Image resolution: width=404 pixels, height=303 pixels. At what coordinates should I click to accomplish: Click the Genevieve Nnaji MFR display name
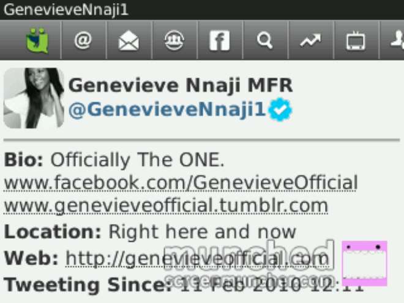(181, 85)
